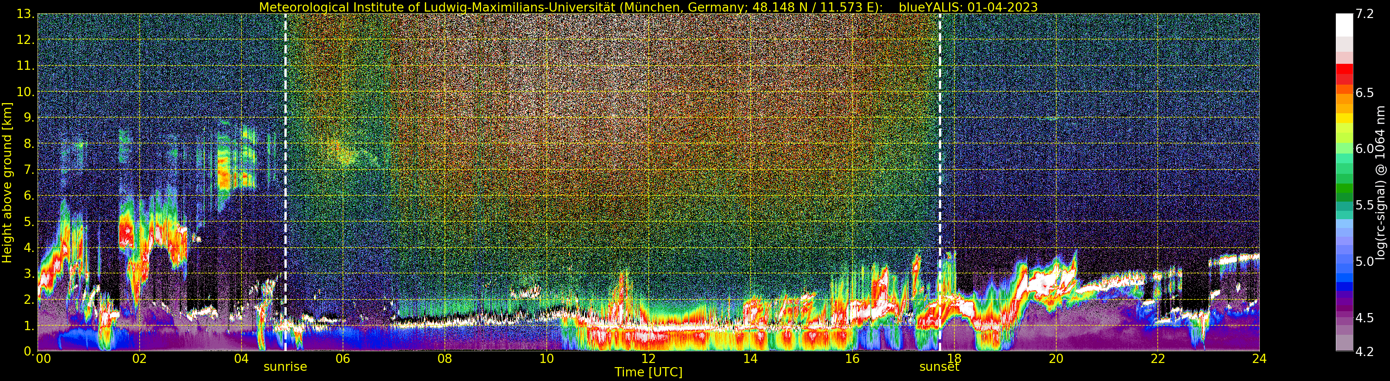Click the x-axis tick label '02'
Viewport: 1390px width, 381px height.
139,359
